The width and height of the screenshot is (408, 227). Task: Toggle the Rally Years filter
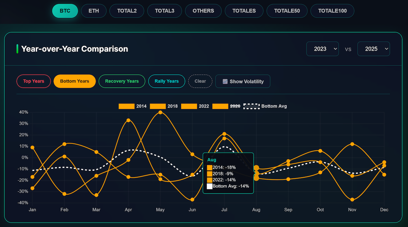[167, 81]
